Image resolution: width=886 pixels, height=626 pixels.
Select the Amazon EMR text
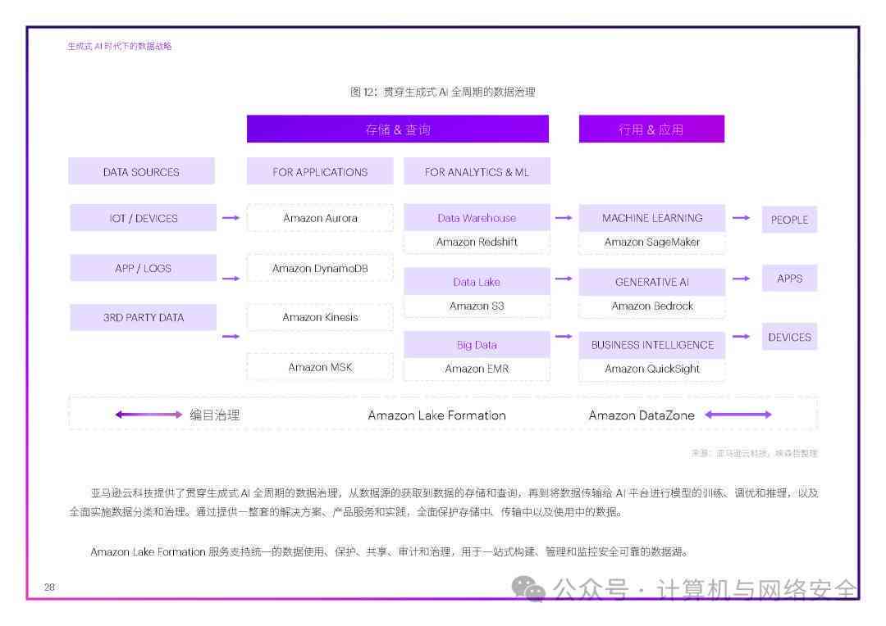tap(477, 369)
